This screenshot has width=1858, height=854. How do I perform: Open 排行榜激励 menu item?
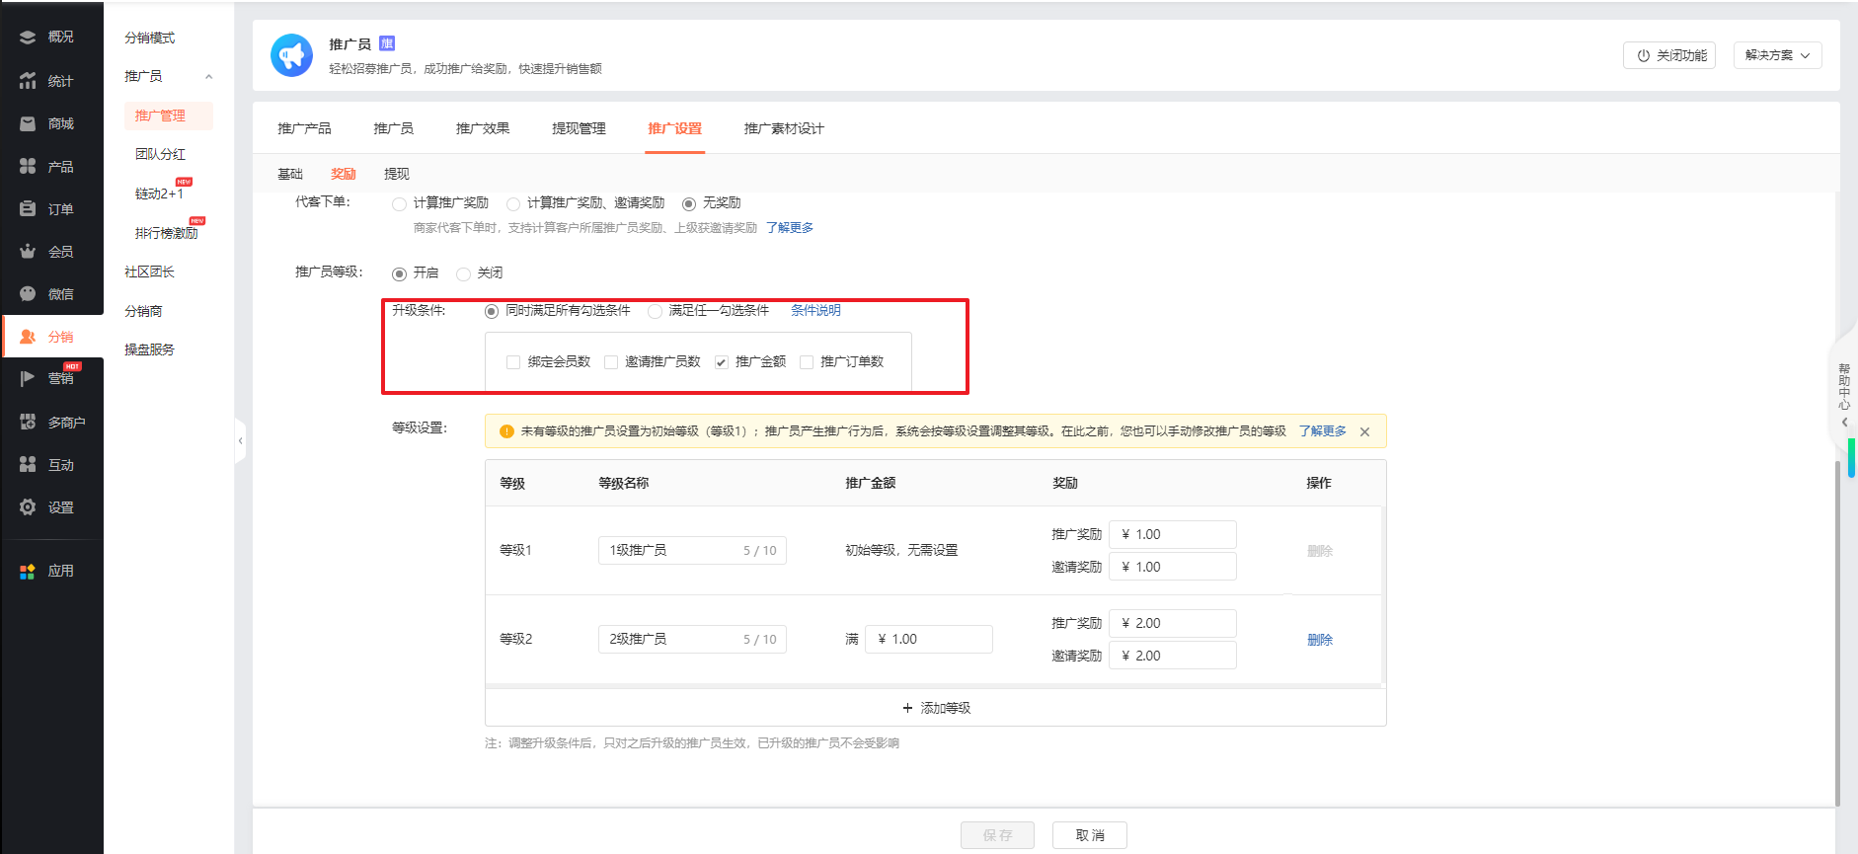167,233
